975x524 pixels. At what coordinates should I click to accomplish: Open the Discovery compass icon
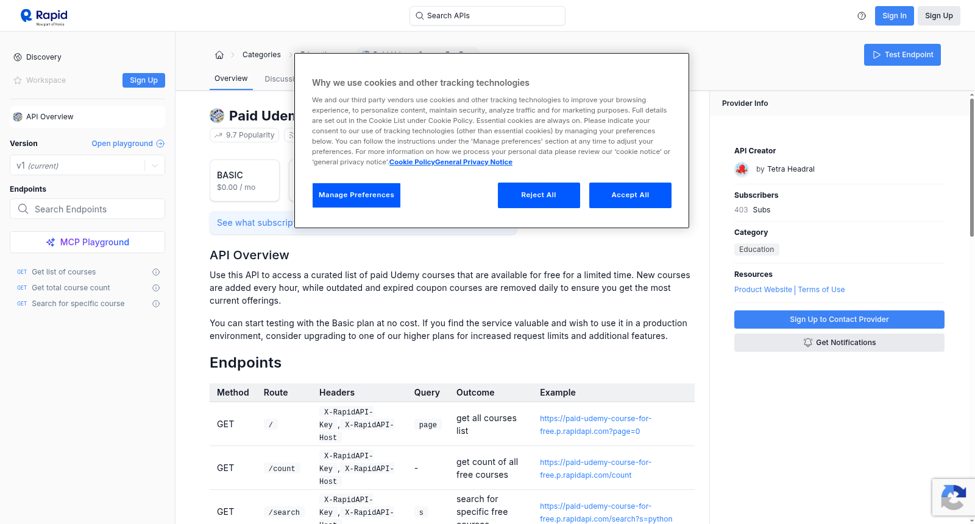point(18,57)
